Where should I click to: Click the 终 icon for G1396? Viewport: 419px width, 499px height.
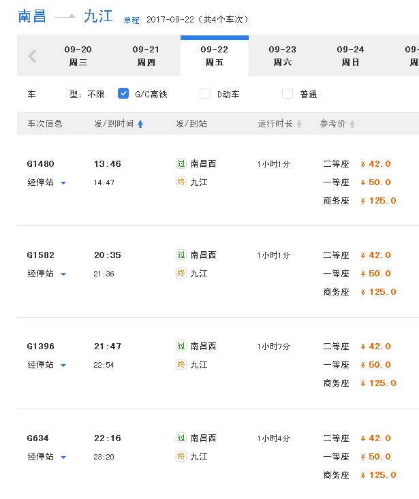click(181, 364)
